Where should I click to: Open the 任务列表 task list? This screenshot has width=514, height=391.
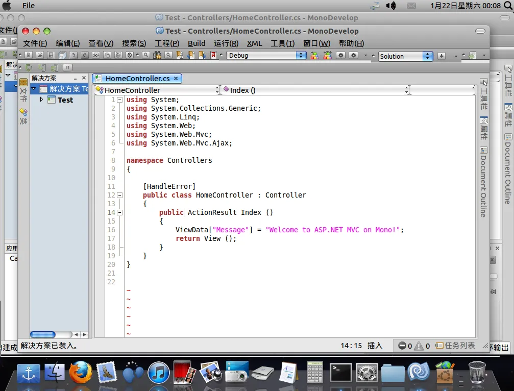click(x=455, y=346)
